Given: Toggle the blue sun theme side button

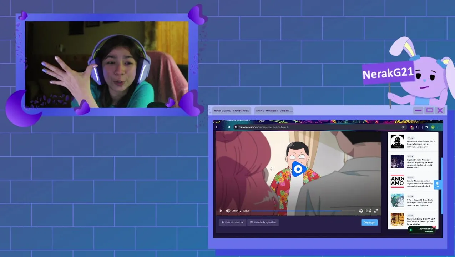Looking at the screenshot, I should coord(437,184).
